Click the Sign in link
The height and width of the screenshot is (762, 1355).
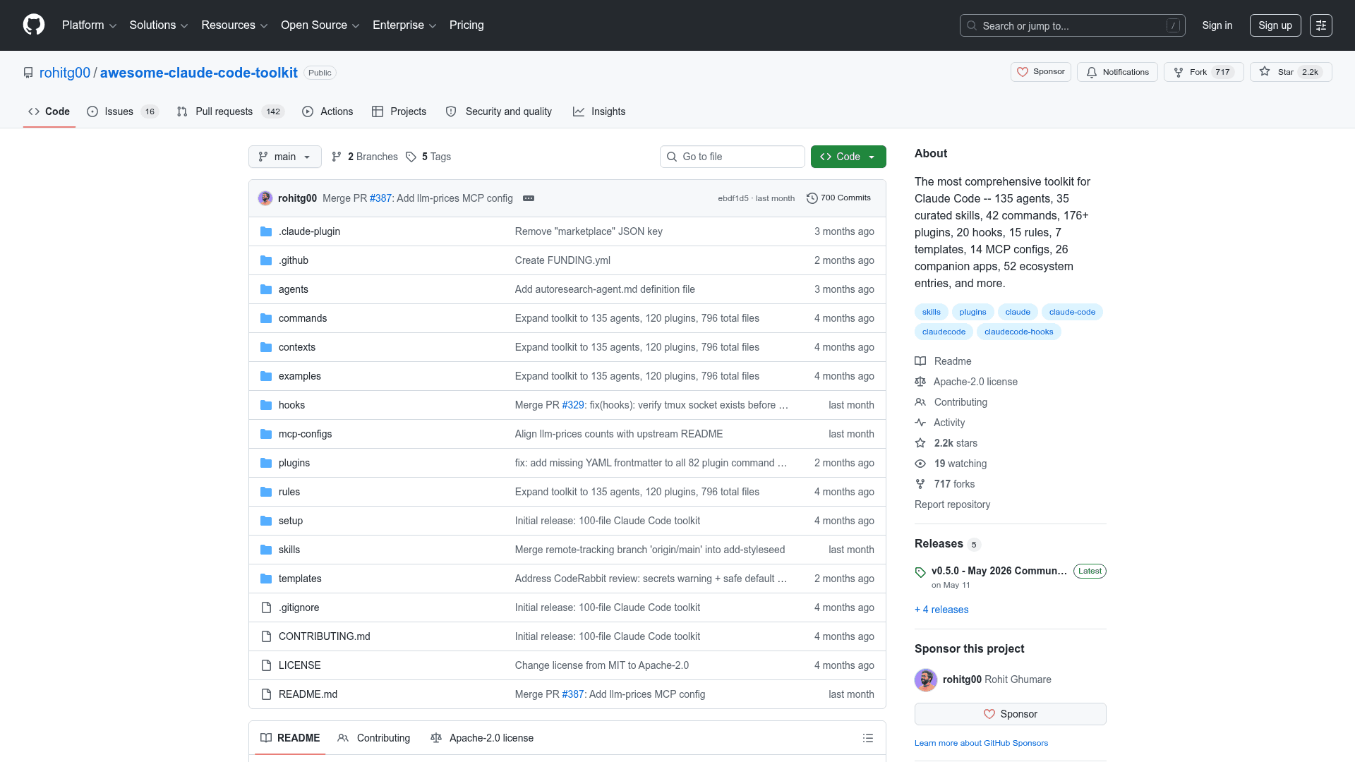[x=1217, y=25]
